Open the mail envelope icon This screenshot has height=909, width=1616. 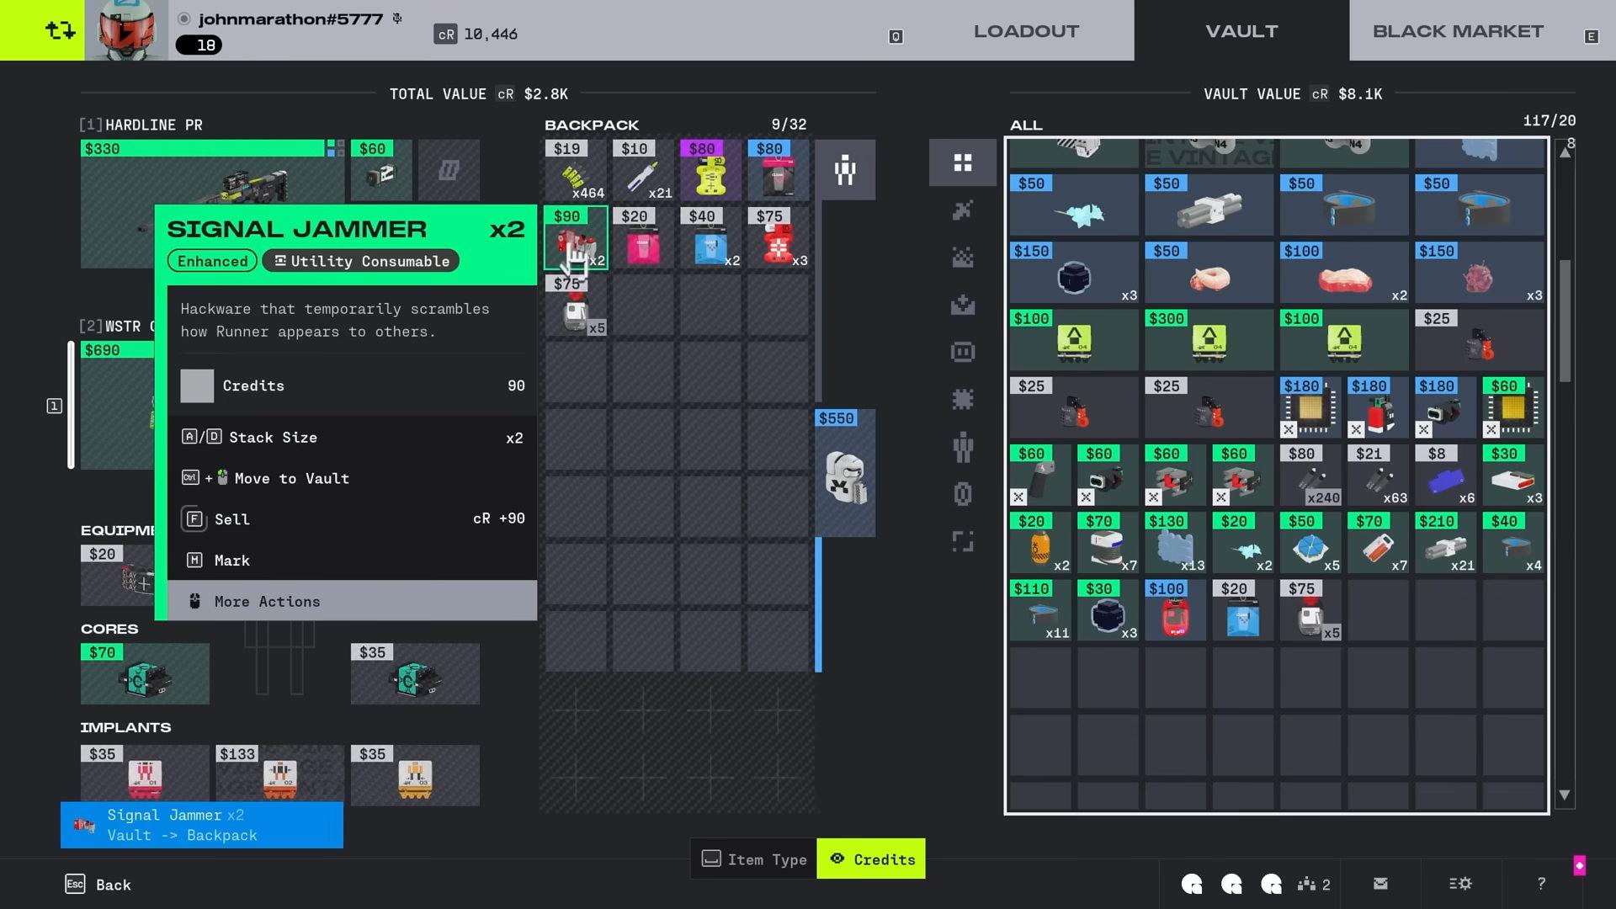[x=1380, y=884]
